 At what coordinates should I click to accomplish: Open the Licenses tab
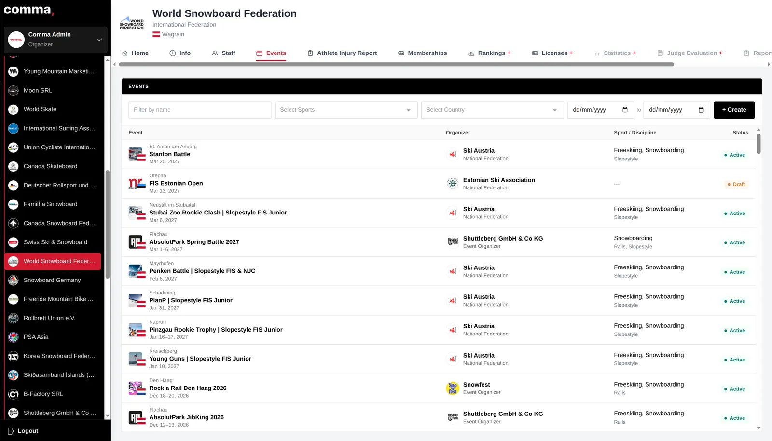click(552, 53)
